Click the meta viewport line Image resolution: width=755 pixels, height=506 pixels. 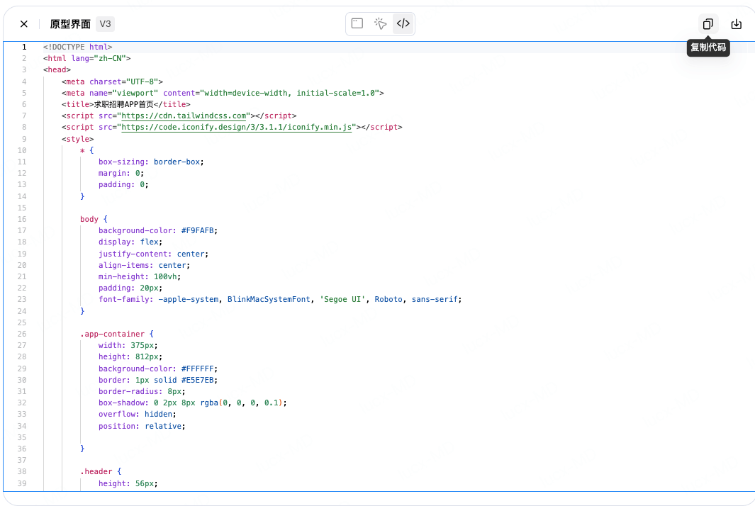[223, 94]
